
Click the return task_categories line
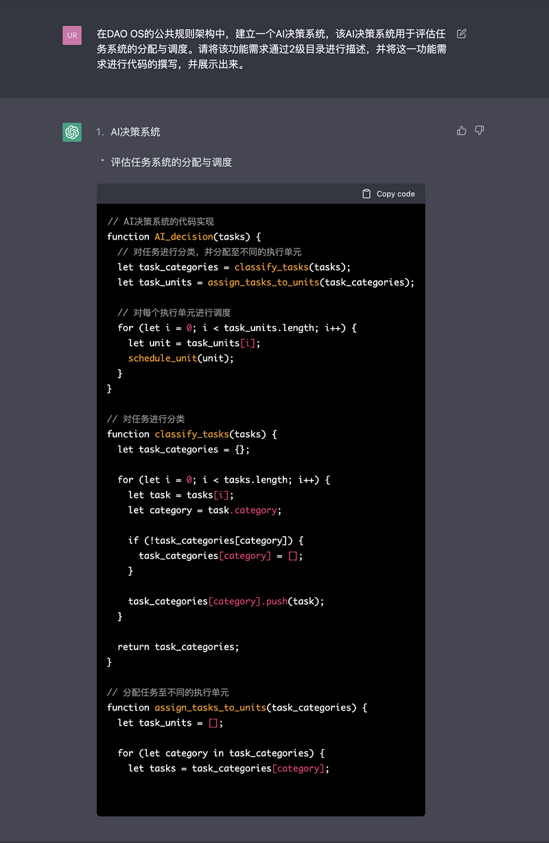(x=178, y=647)
